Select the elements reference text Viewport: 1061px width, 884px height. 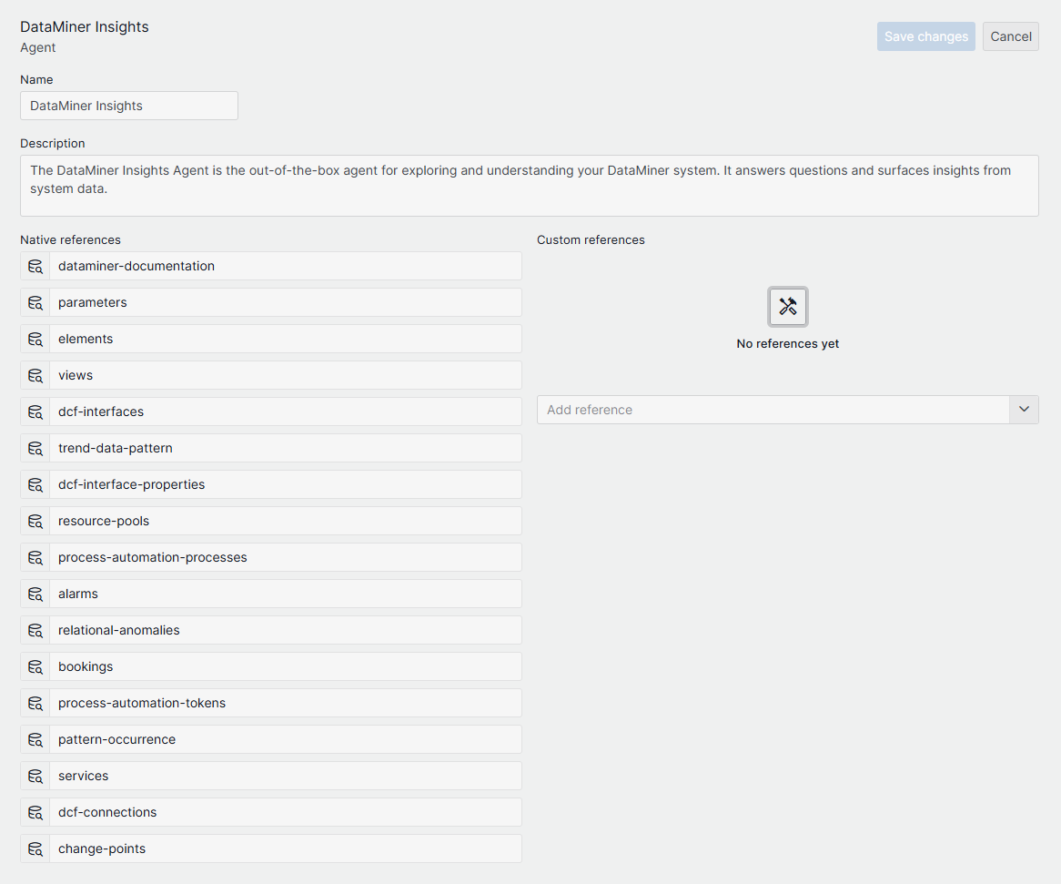coord(86,339)
